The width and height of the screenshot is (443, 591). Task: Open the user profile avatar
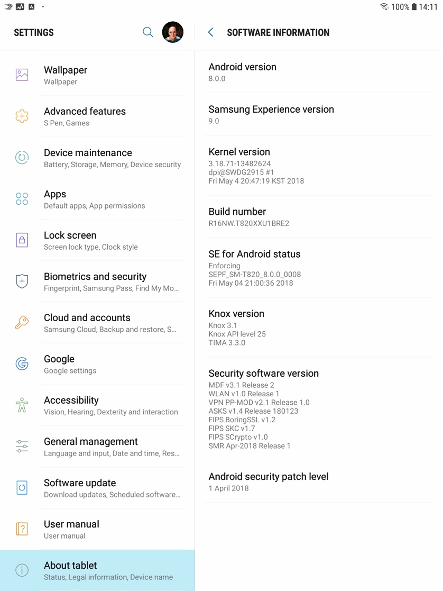[172, 32]
